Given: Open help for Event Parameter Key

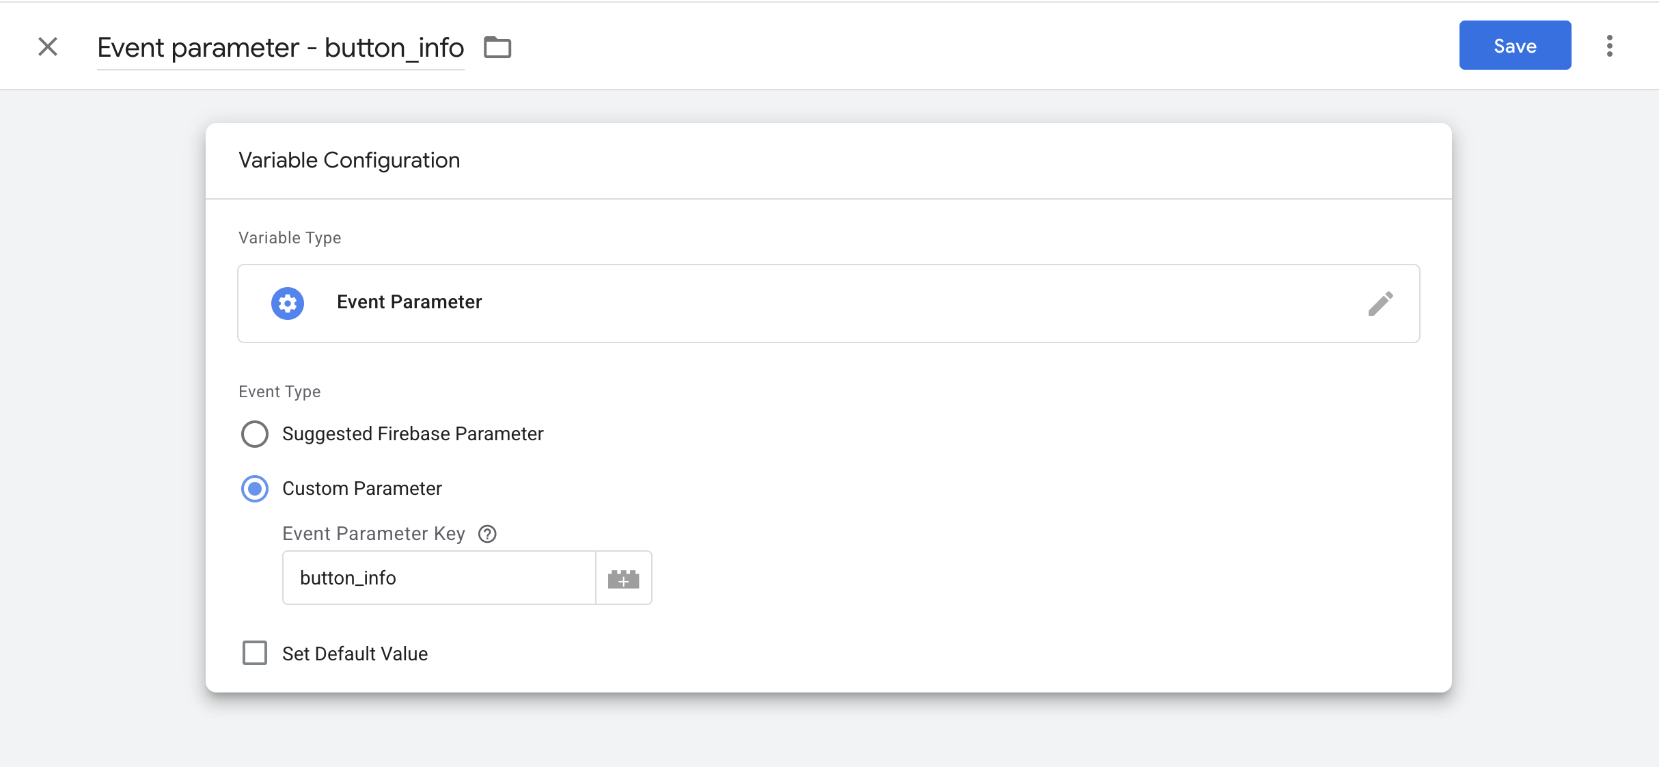Looking at the screenshot, I should [x=487, y=534].
